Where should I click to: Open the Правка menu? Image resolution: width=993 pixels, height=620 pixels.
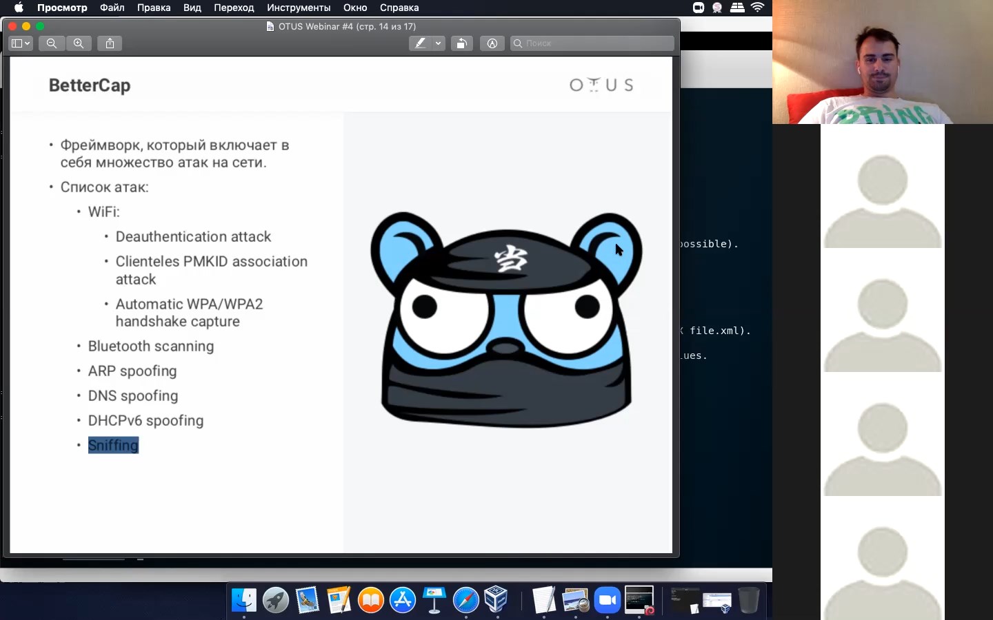[154, 8]
